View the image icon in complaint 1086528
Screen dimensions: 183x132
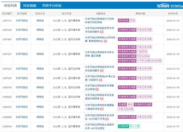pos(106,99)
